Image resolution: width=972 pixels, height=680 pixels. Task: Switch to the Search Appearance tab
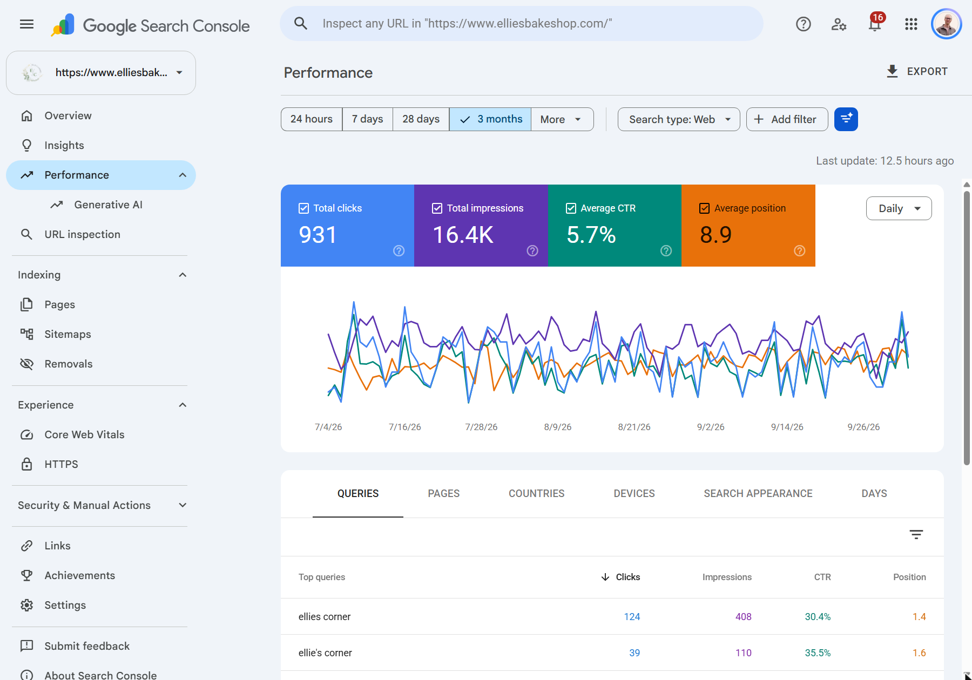point(758,494)
